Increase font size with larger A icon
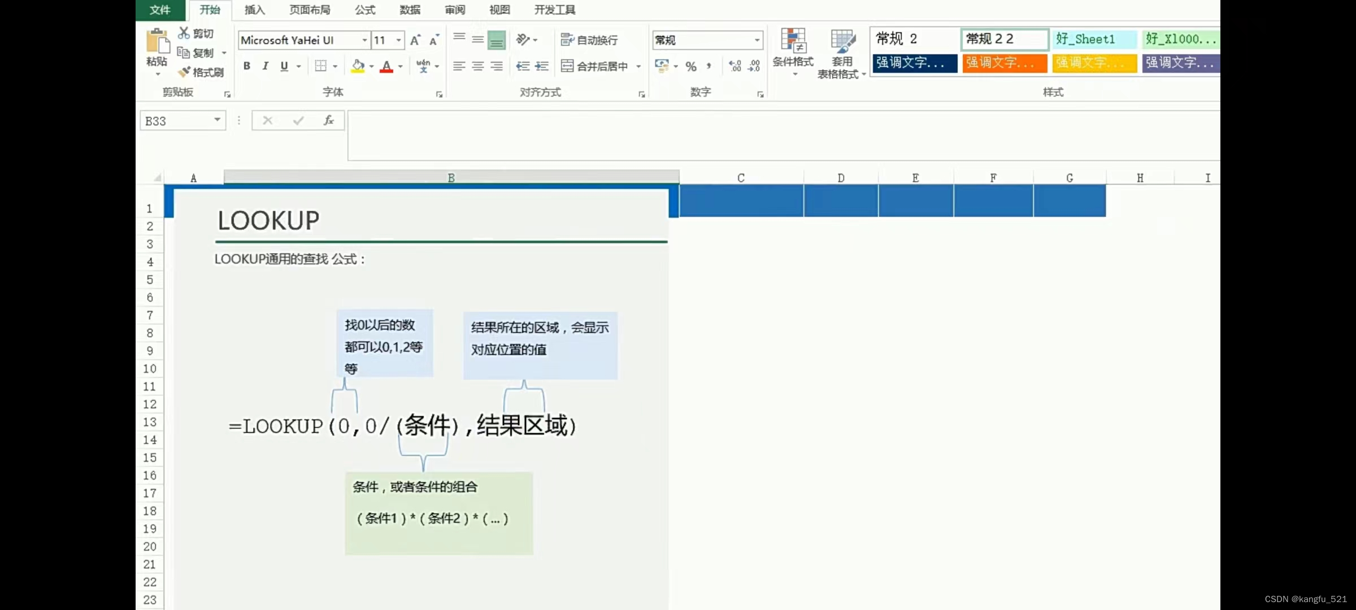 415,40
